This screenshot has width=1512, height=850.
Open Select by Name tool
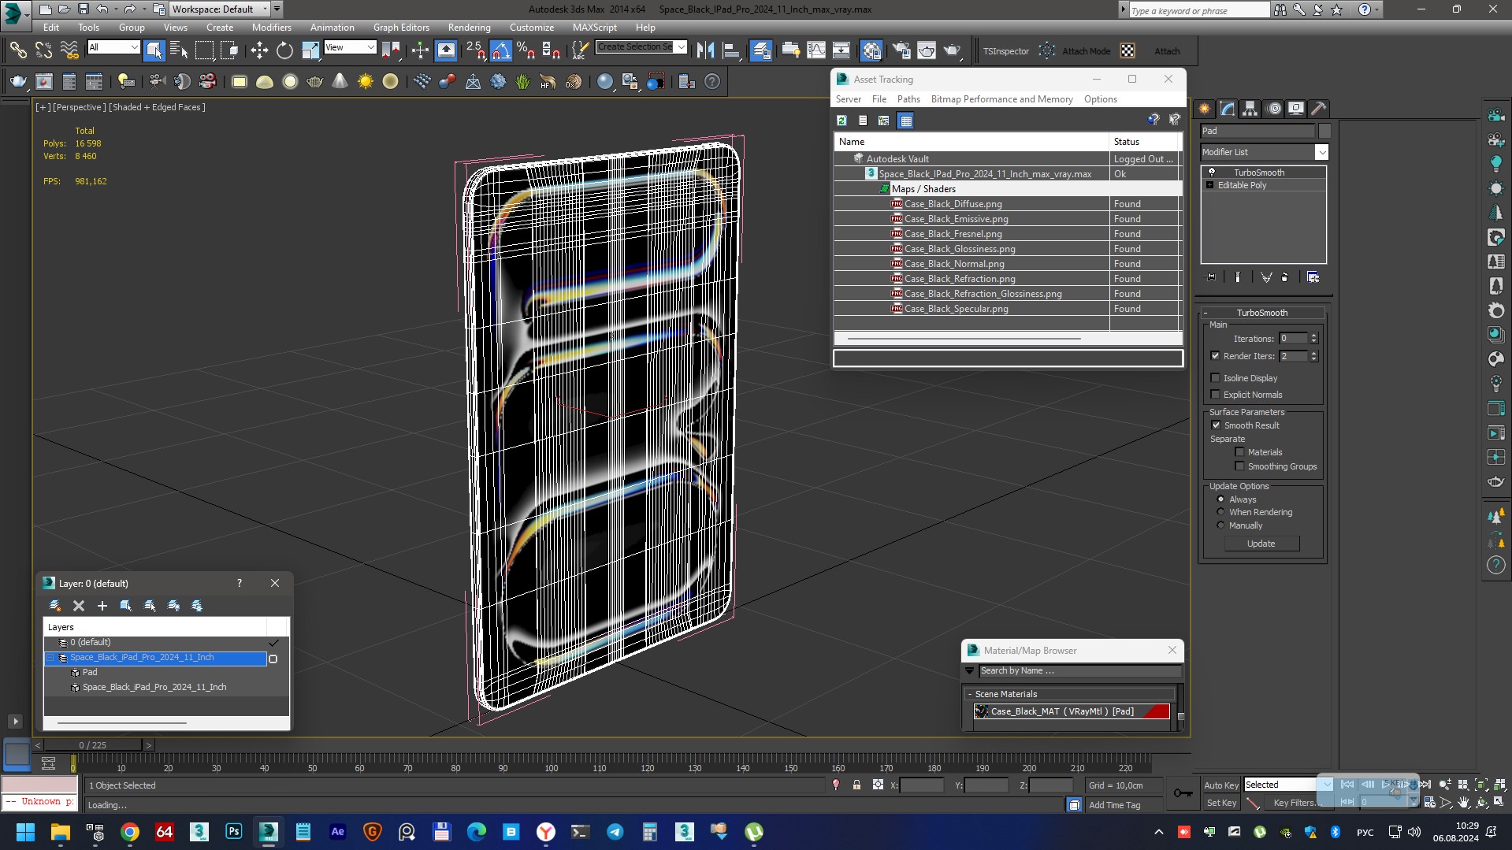click(x=179, y=51)
